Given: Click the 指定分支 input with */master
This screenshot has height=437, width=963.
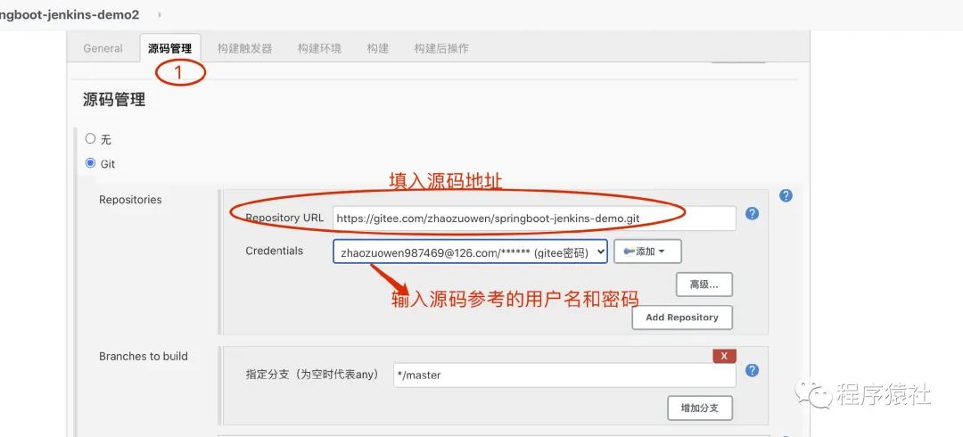Looking at the screenshot, I should coord(564,375).
